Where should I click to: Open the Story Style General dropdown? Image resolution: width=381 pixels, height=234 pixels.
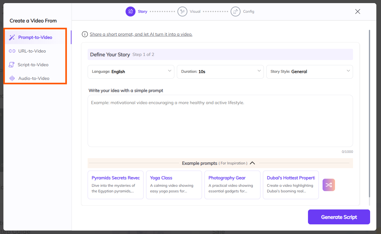click(310, 71)
